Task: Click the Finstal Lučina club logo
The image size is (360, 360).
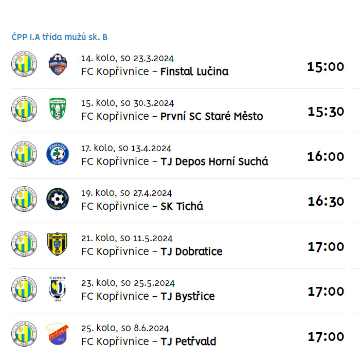Action: (58, 64)
